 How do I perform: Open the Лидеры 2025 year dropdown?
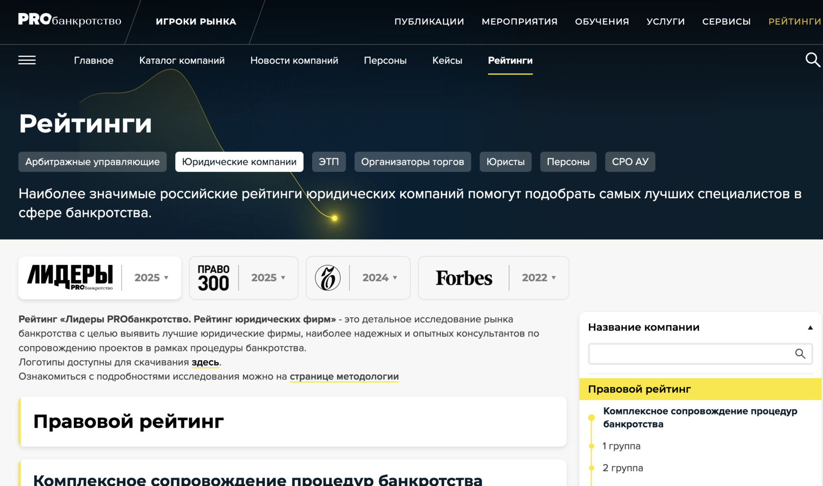[x=151, y=278]
